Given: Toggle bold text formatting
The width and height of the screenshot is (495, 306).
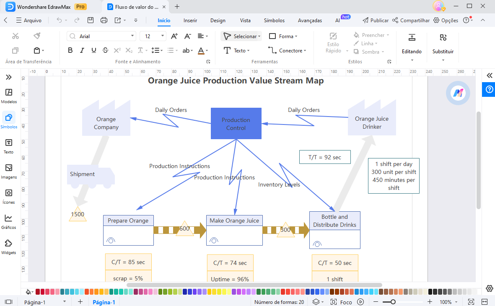Looking at the screenshot, I should point(70,50).
